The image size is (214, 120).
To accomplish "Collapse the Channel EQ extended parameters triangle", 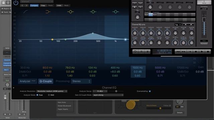I will tap(13, 88).
